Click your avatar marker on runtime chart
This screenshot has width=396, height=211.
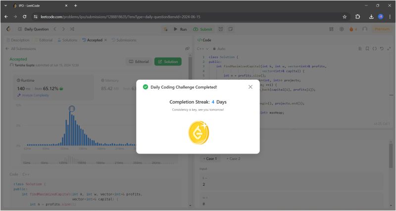point(72,108)
